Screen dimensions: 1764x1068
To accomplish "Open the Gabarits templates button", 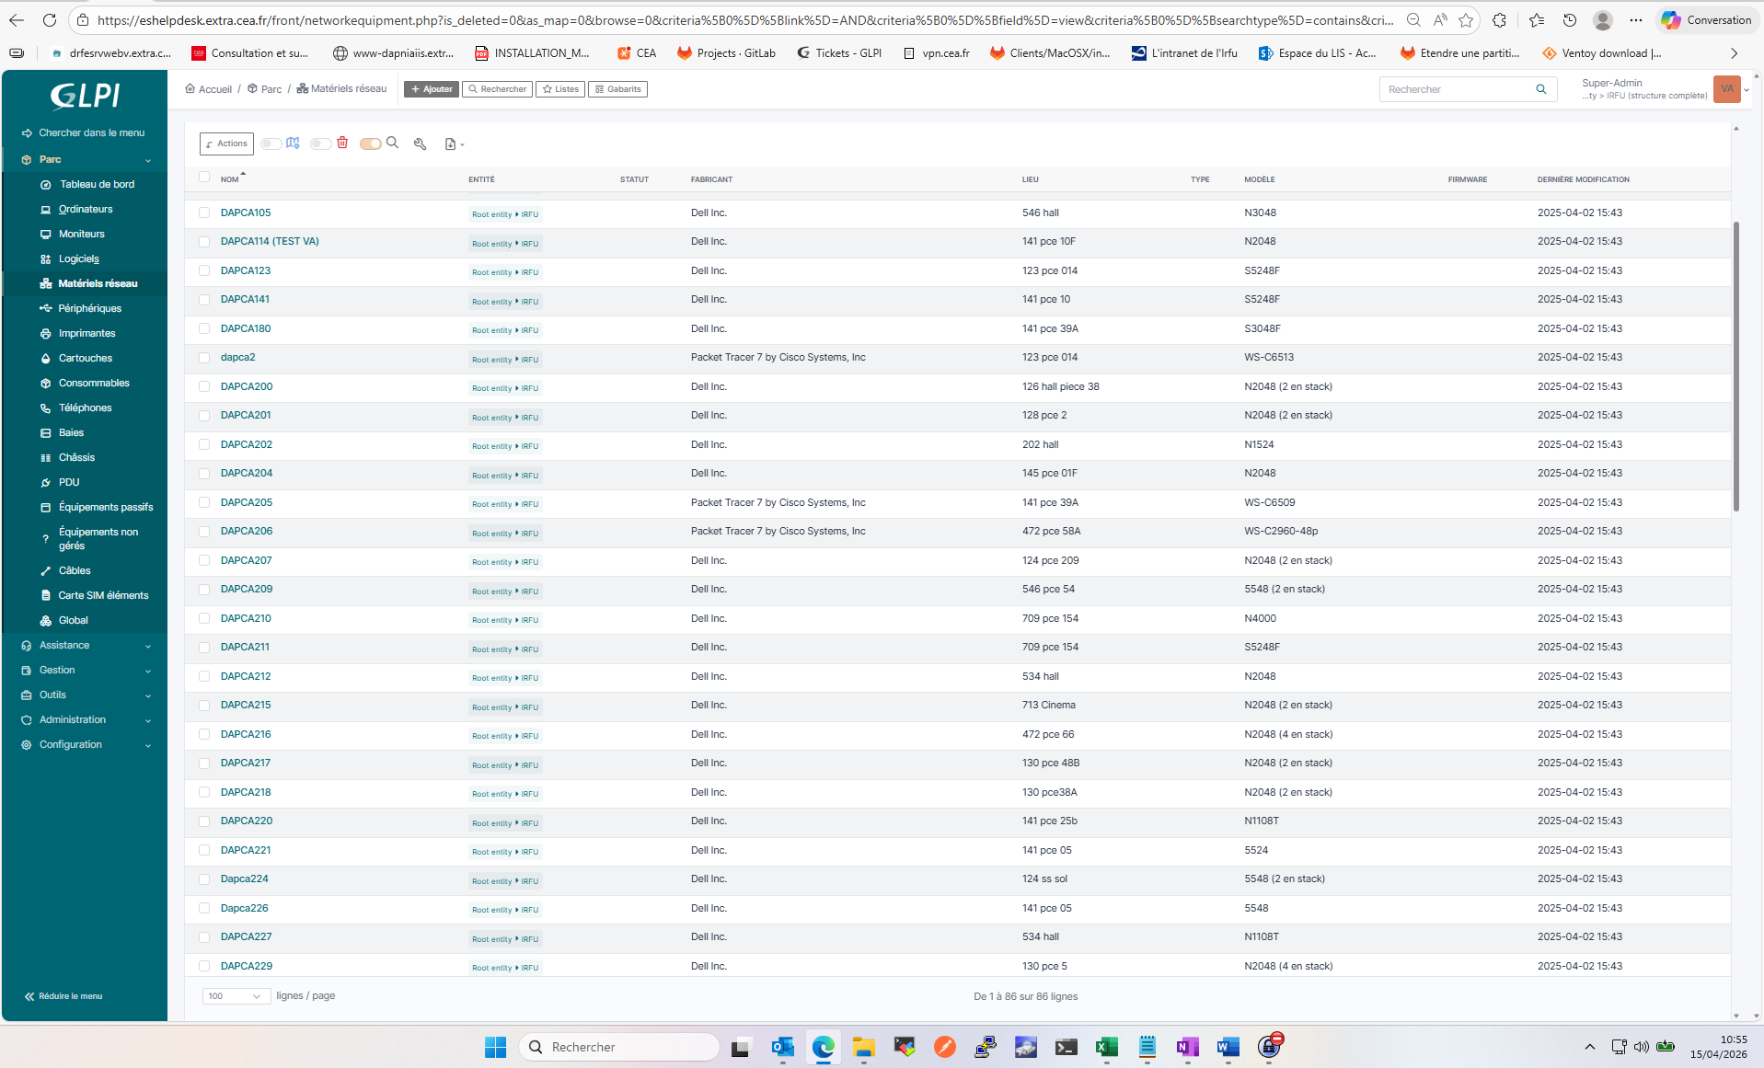I will click(617, 89).
